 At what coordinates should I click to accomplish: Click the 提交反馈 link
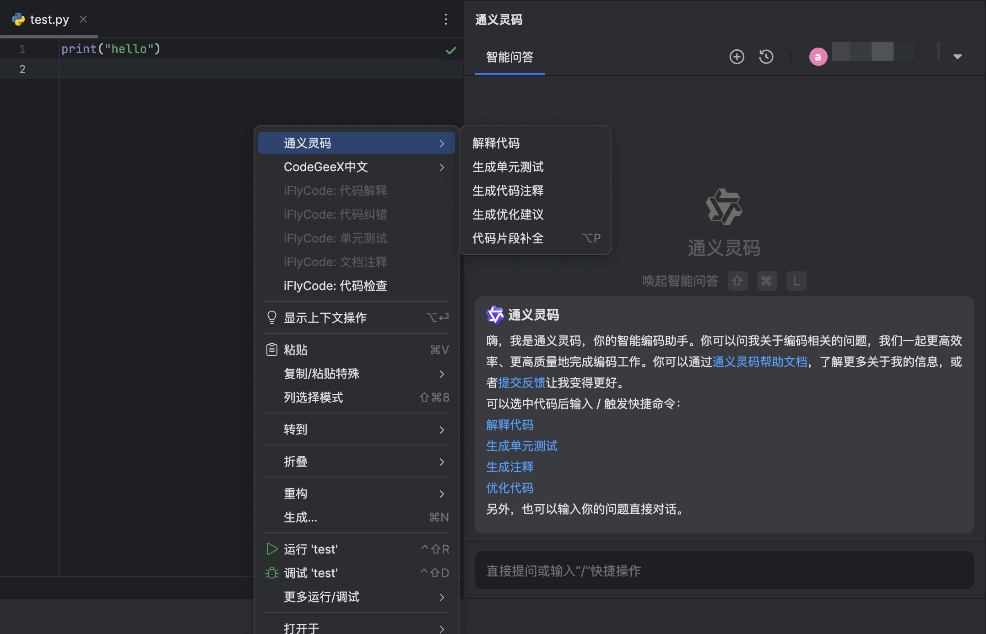click(522, 383)
